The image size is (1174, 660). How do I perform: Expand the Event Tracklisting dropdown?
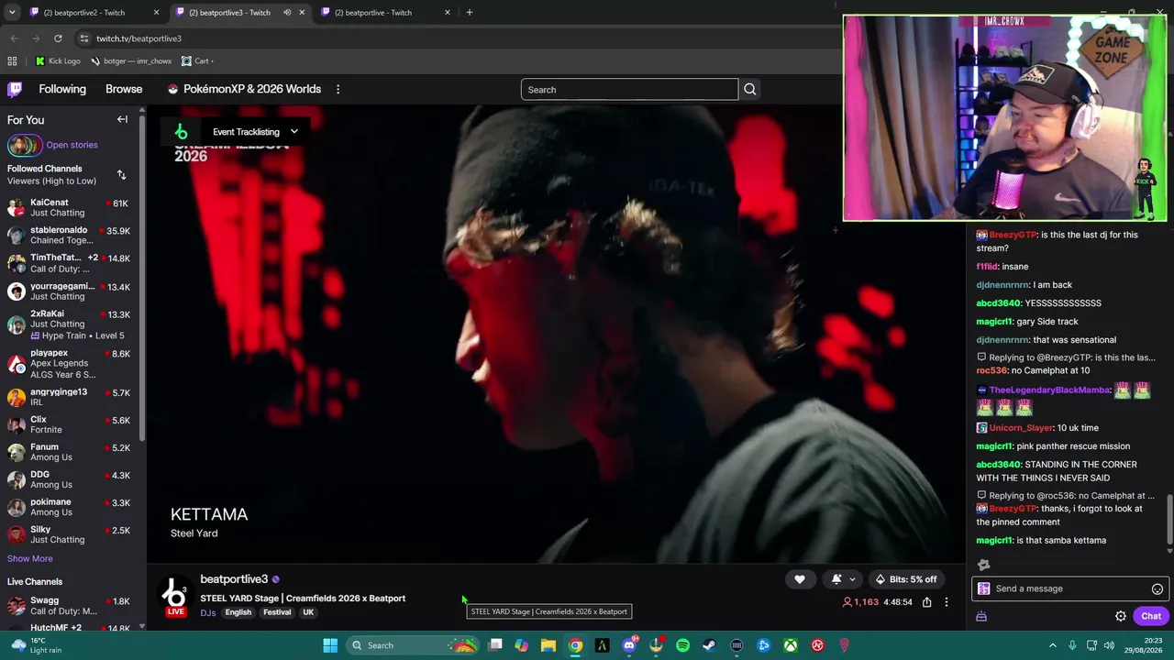255,132
